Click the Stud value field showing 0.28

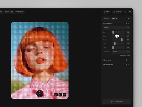(x=128, y=36)
